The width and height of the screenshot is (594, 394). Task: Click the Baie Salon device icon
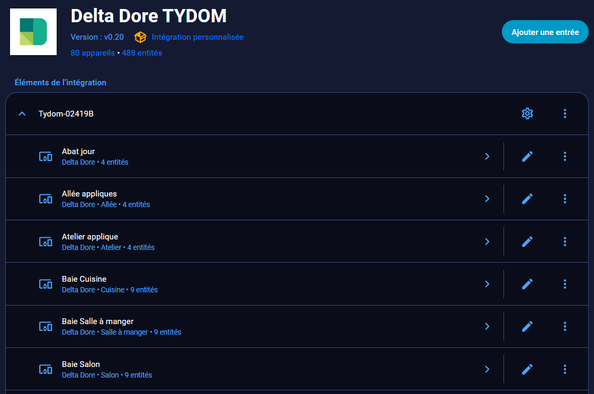(x=46, y=370)
